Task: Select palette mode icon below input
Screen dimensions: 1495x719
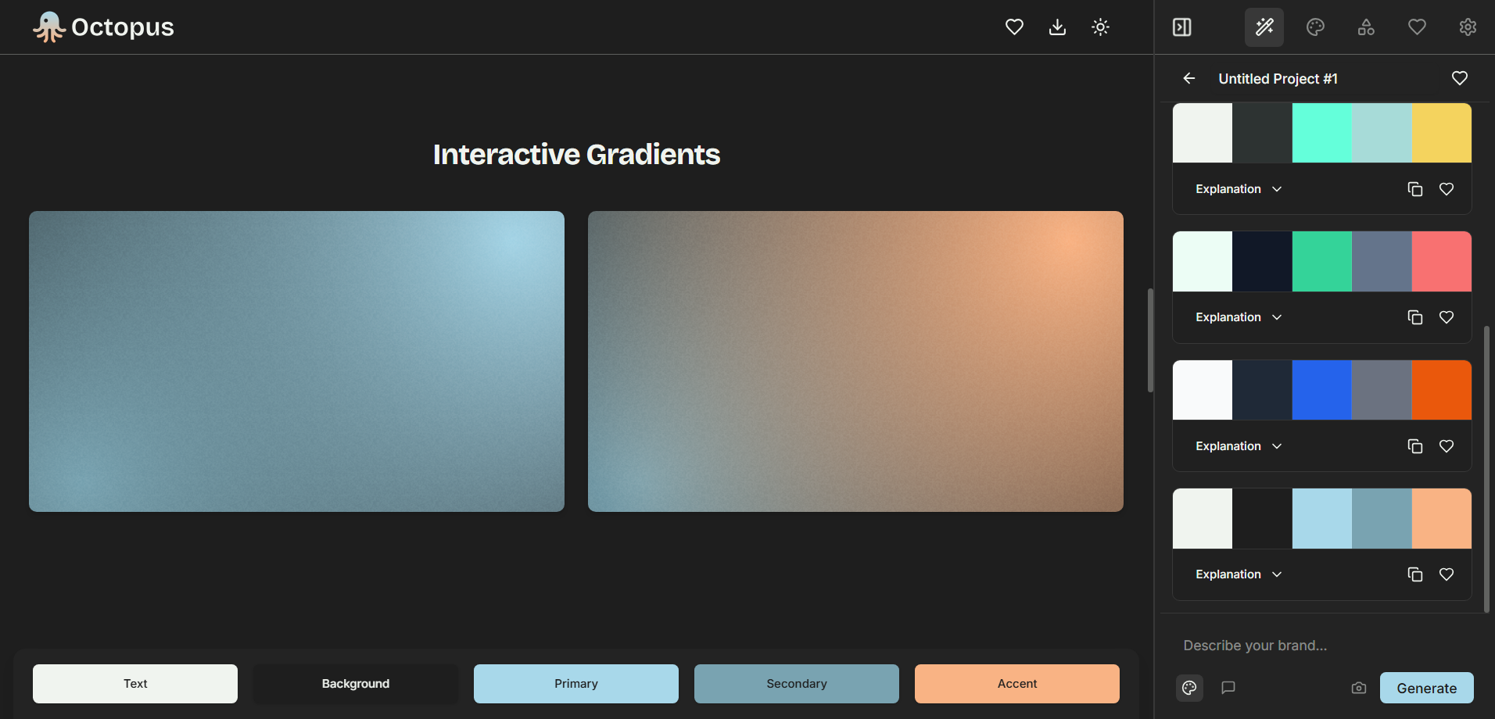Action: point(1189,688)
